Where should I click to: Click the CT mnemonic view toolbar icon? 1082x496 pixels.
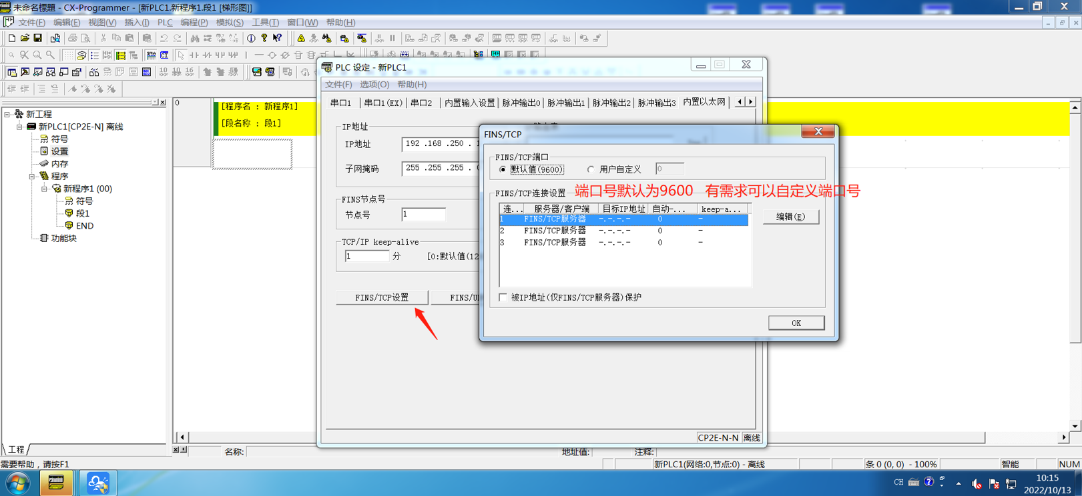click(x=164, y=55)
